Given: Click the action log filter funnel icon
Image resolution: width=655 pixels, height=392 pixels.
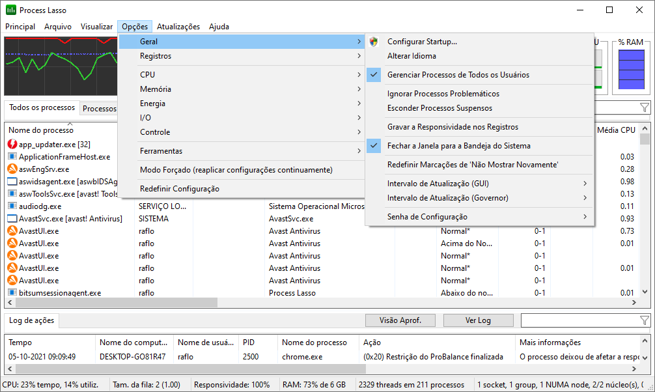Looking at the screenshot, I should coord(645,320).
